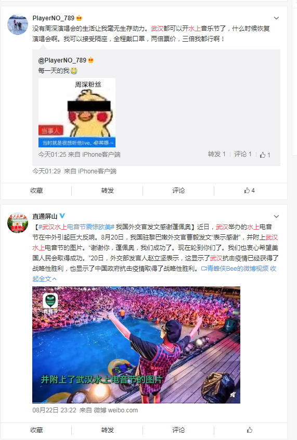Expand options arrow on PlayerNO_789's post
297x440 pixels.
276,18
